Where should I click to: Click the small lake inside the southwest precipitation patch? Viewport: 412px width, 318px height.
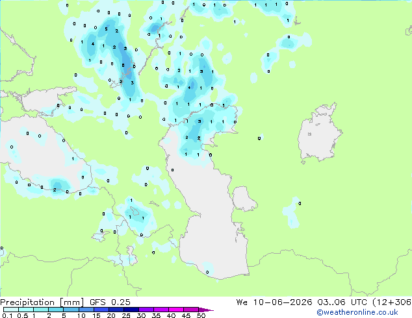pos(135,211)
